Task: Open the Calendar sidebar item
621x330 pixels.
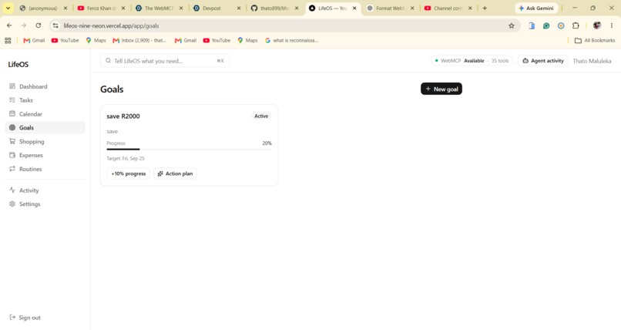Action: 45,113
